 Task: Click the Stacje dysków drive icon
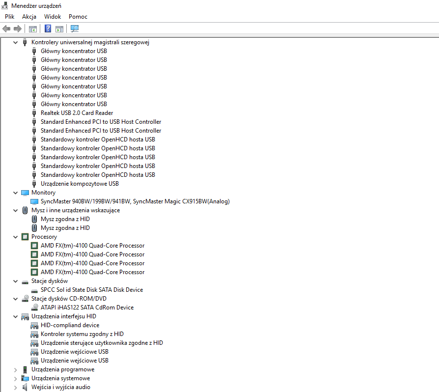[x=25, y=282]
